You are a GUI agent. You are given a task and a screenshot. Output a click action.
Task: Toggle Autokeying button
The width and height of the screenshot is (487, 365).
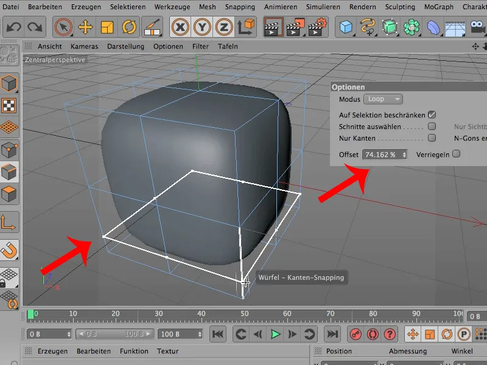tap(373, 334)
